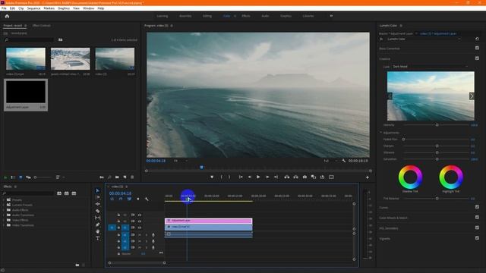Select the Selection arrow tool
This screenshot has width=486, height=273.
tap(98, 190)
